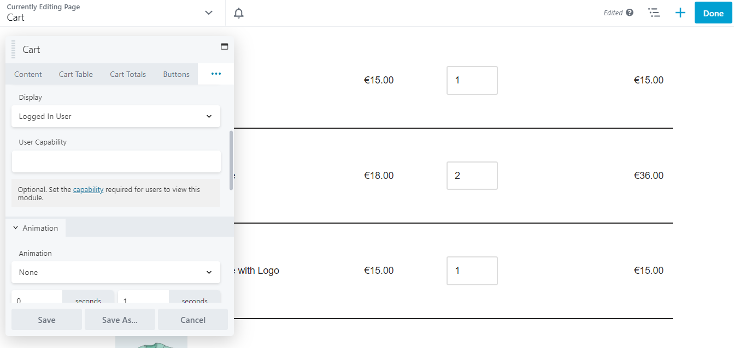Viewport: 734px width, 348px height.
Task: Click Save As... for the module
Action: (x=120, y=319)
